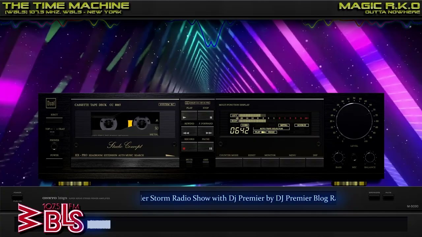Click the RESET counter button
This screenshot has width=422, height=237.
252,163
